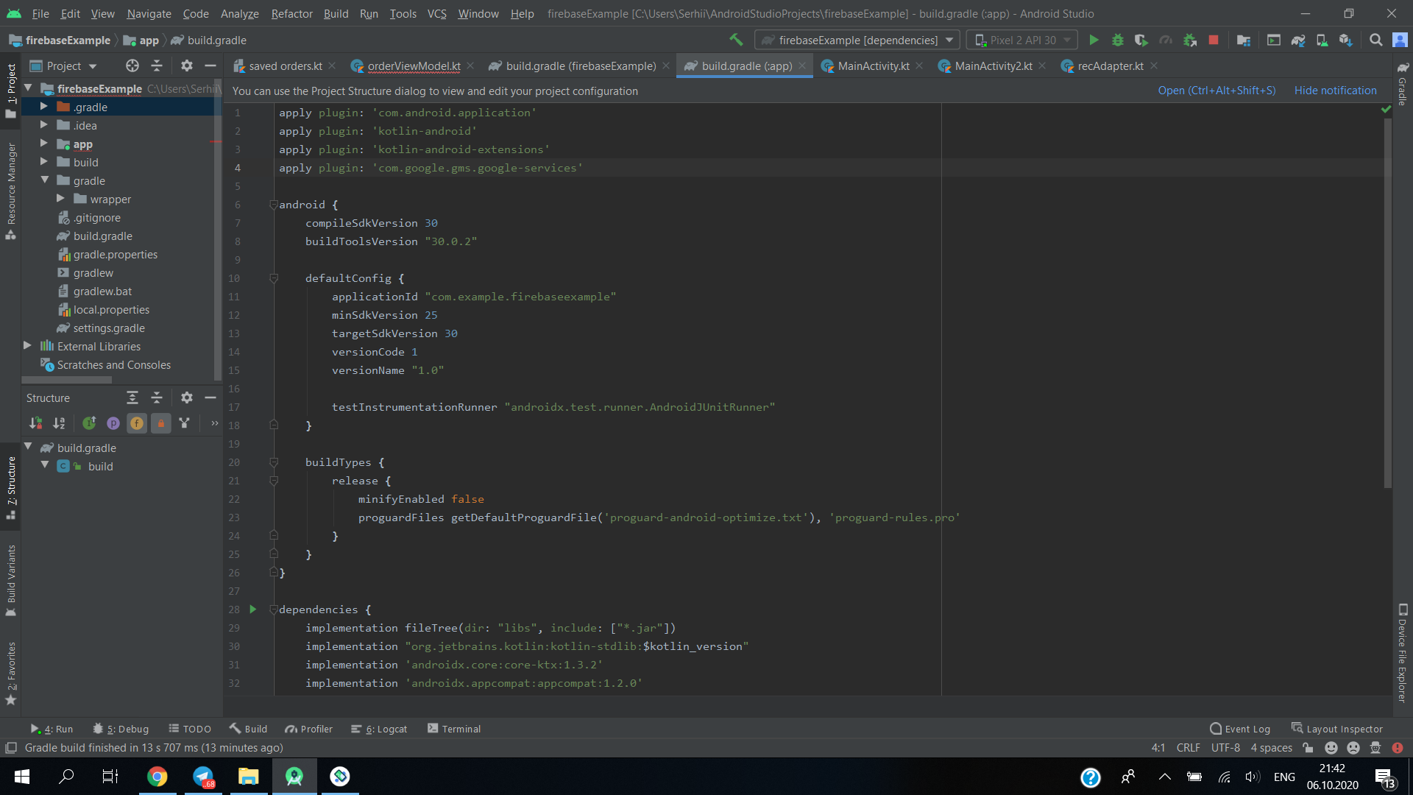Open the TODO tool window
This screenshot has height=795, width=1413.
(190, 729)
